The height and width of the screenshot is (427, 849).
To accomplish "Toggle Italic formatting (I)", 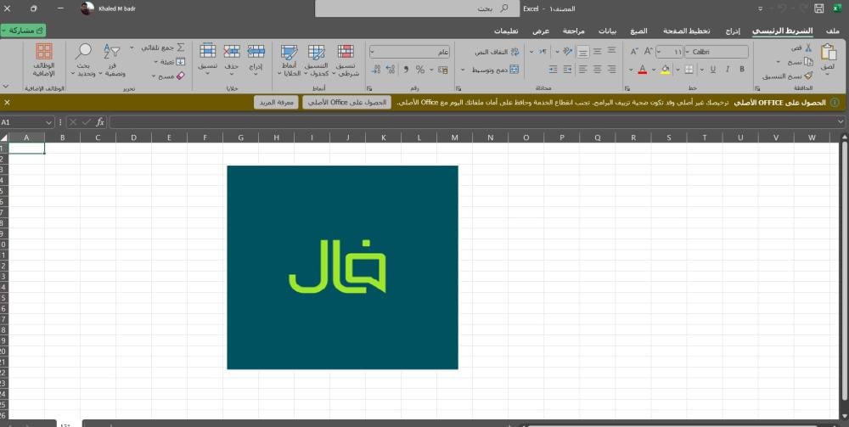I will click(x=728, y=70).
